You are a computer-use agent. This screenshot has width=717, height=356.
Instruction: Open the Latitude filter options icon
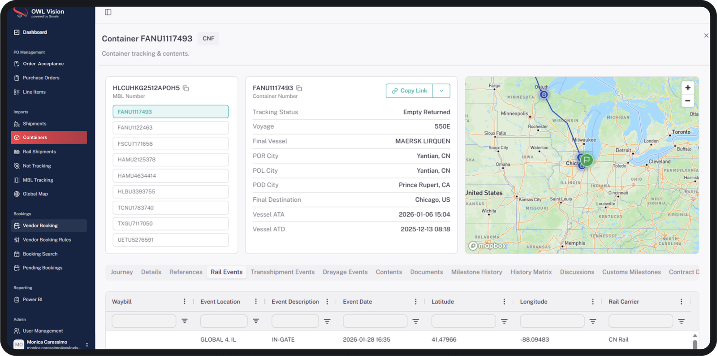504,321
